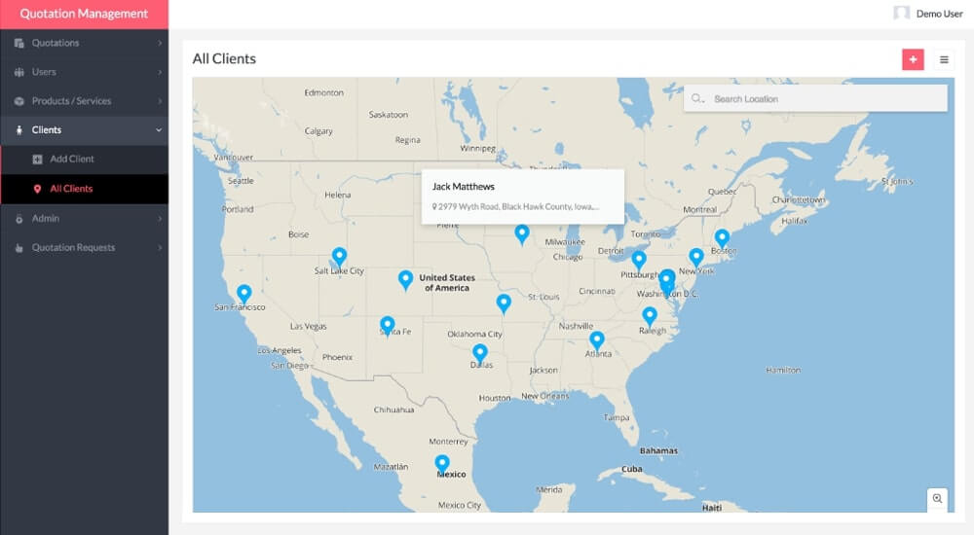The height and width of the screenshot is (535, 974).
Task: Select the map pin at Salt Lake City
Action: click(339, 256)
